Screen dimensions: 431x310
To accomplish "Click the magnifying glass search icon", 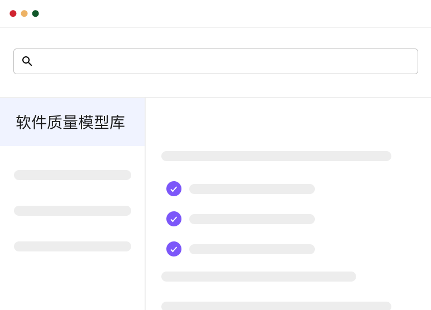I will tap(27, 61).
